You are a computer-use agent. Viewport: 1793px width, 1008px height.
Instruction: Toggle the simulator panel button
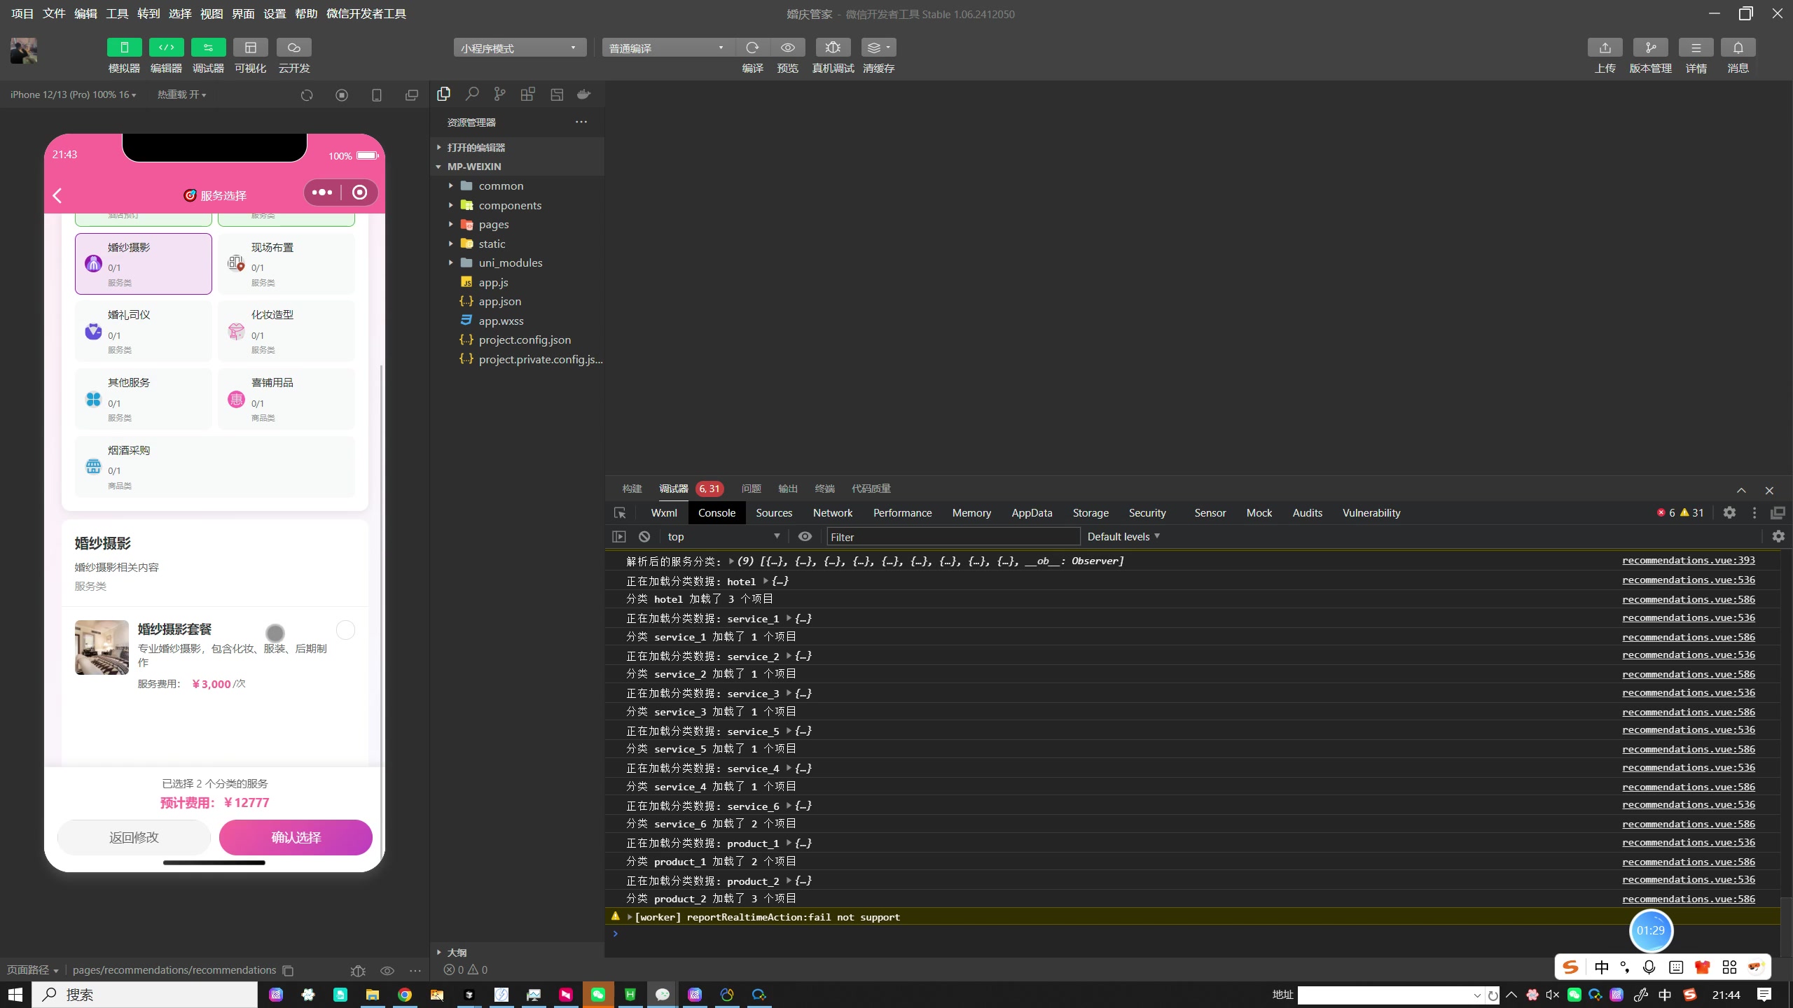[124, 48]
